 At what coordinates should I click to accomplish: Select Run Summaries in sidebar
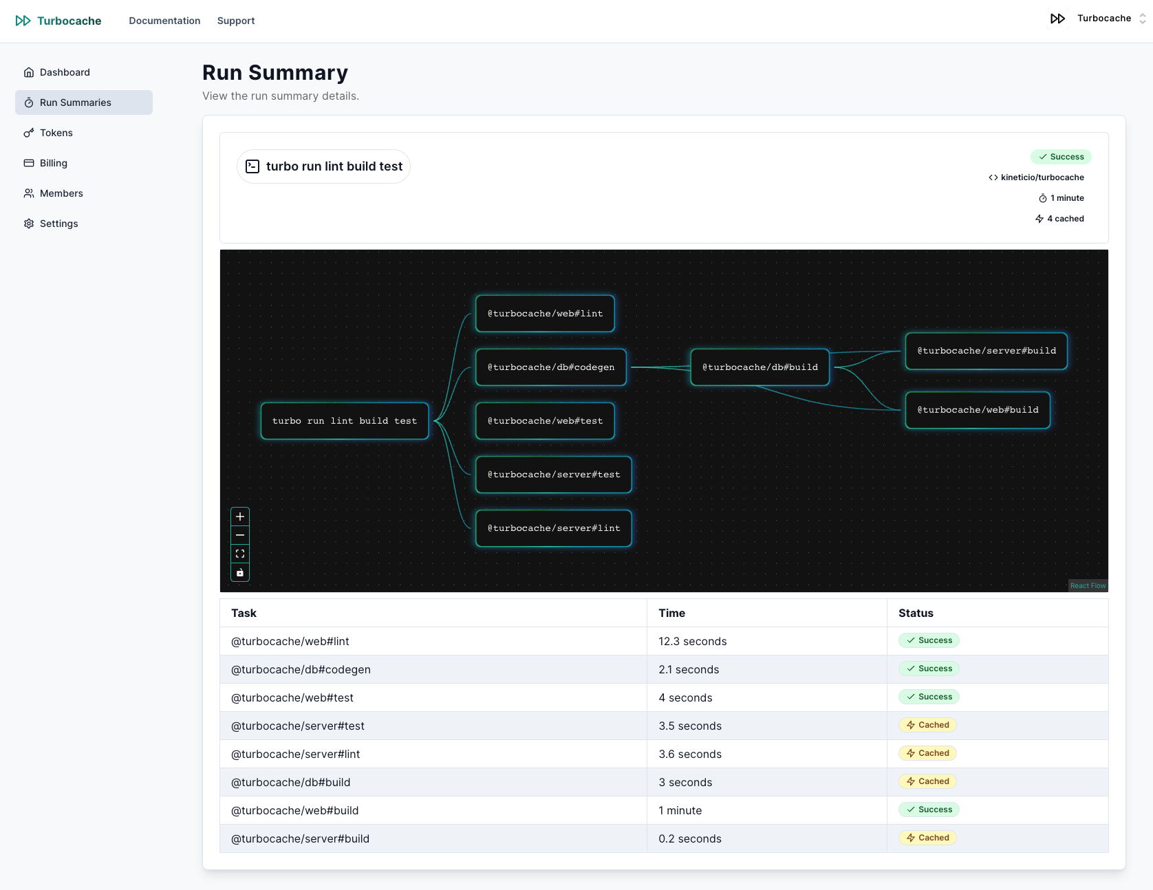[x=84, y=102]
